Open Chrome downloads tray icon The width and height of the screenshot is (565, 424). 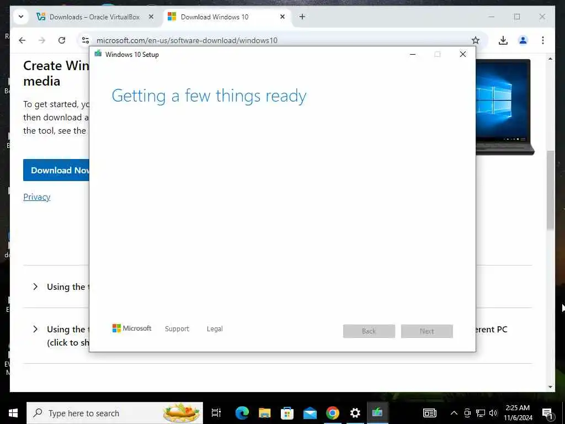point(503,40)
